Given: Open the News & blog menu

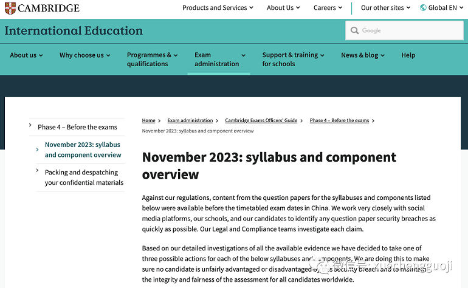Looking at the screenshot, I should (363, 55).
